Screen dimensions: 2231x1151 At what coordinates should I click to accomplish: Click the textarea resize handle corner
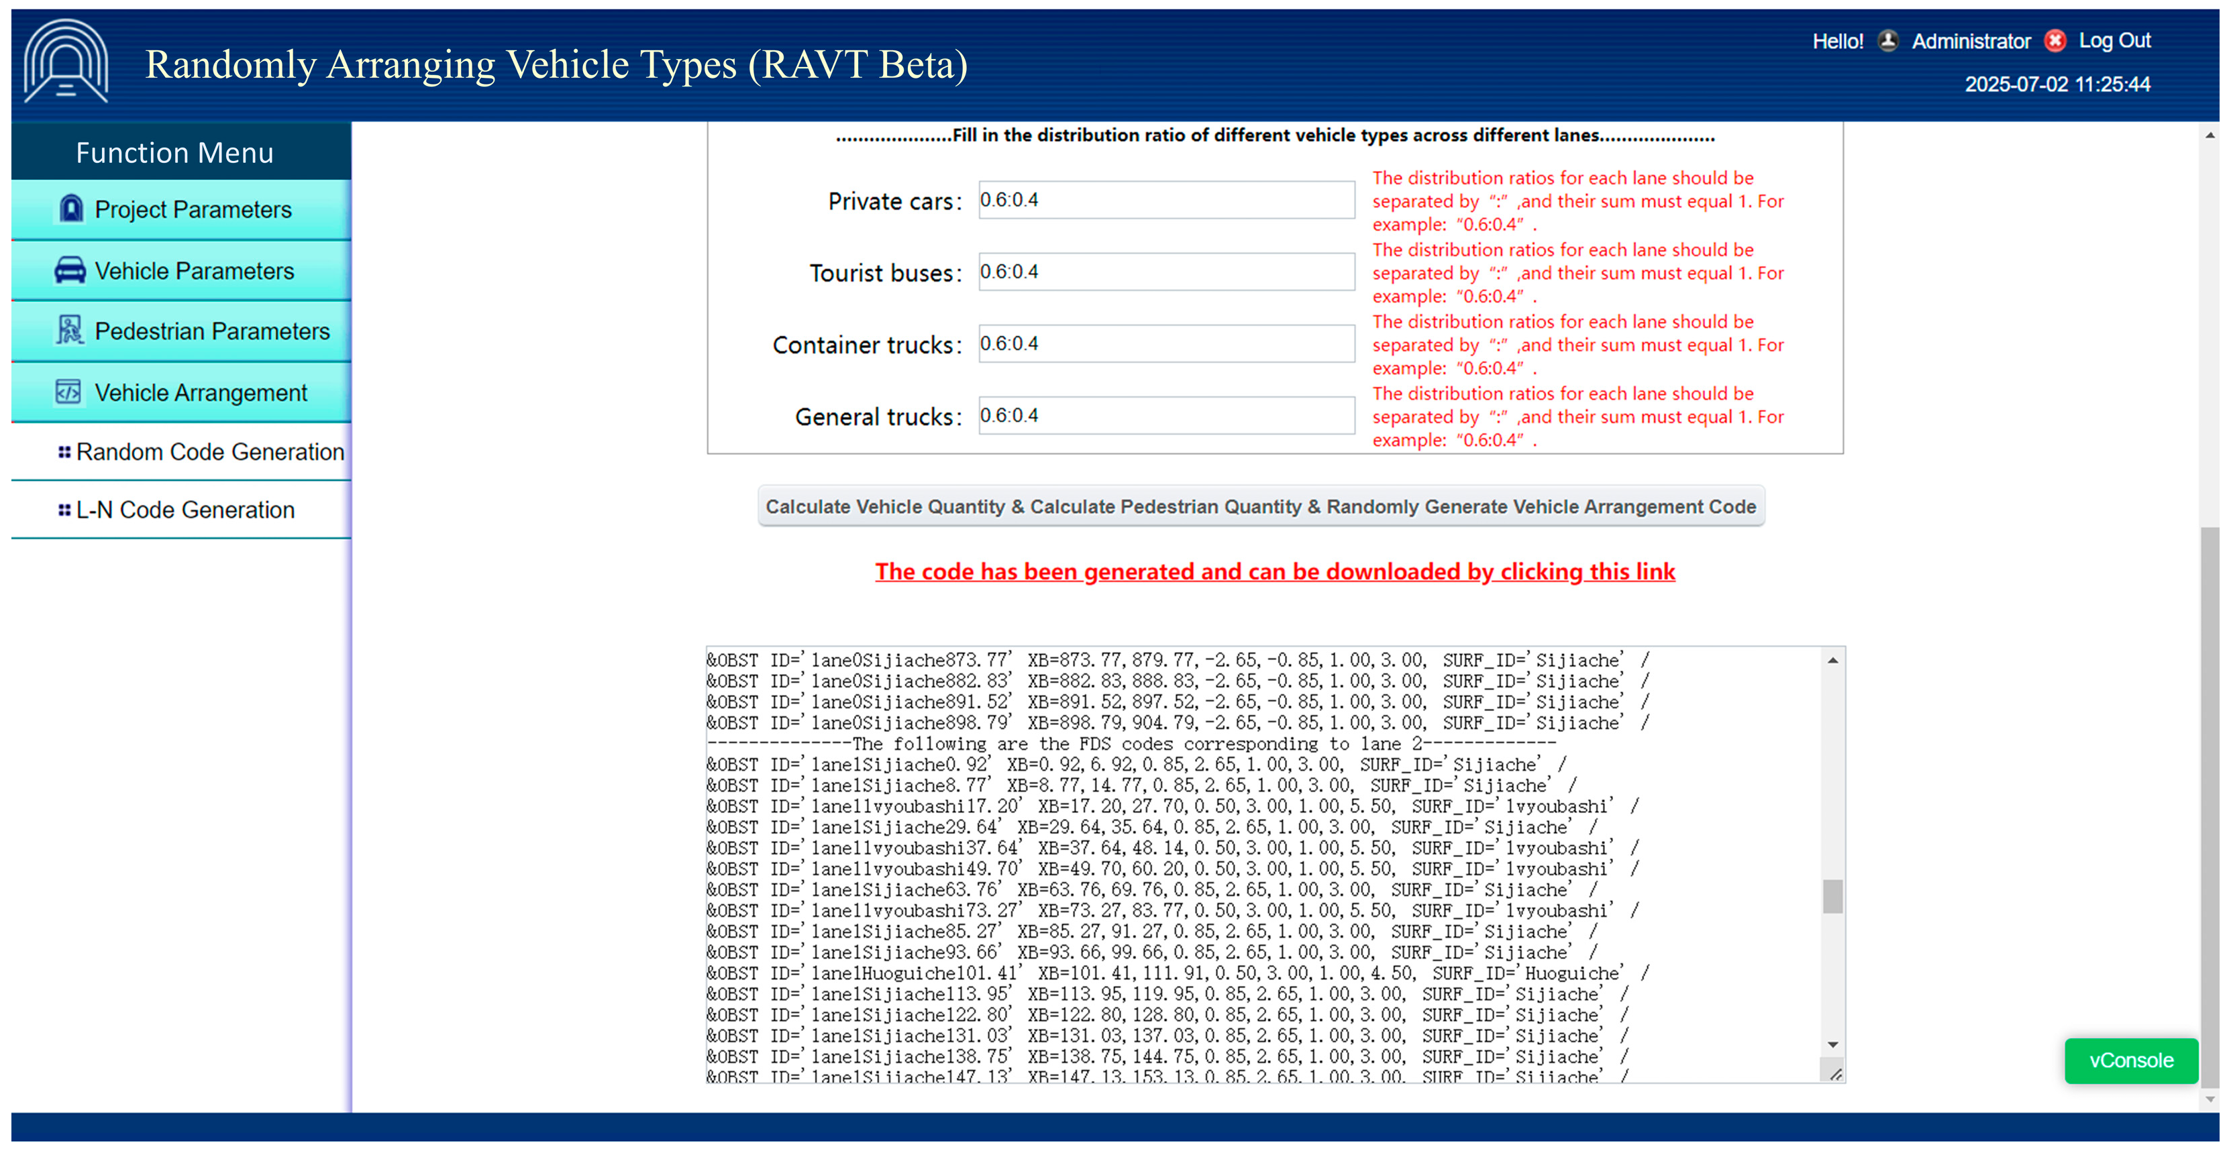1835,1074
